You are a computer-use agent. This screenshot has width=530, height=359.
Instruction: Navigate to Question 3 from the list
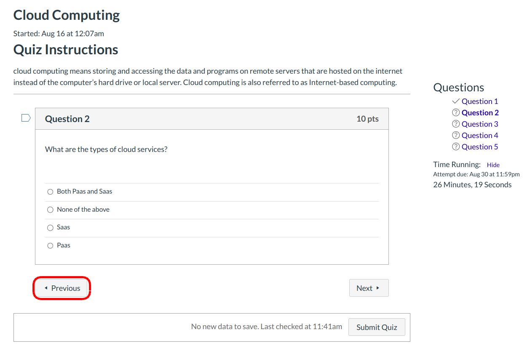click(479, 124)
